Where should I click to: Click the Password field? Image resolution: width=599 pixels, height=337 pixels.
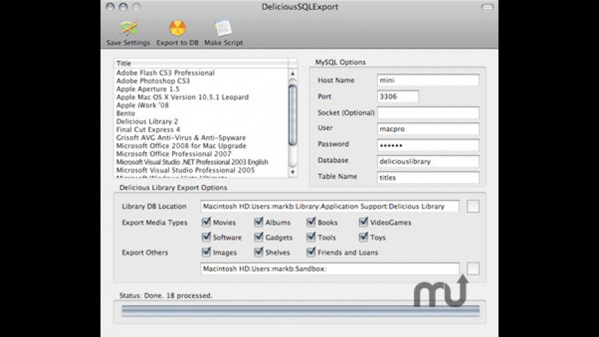tap(428, 145)
